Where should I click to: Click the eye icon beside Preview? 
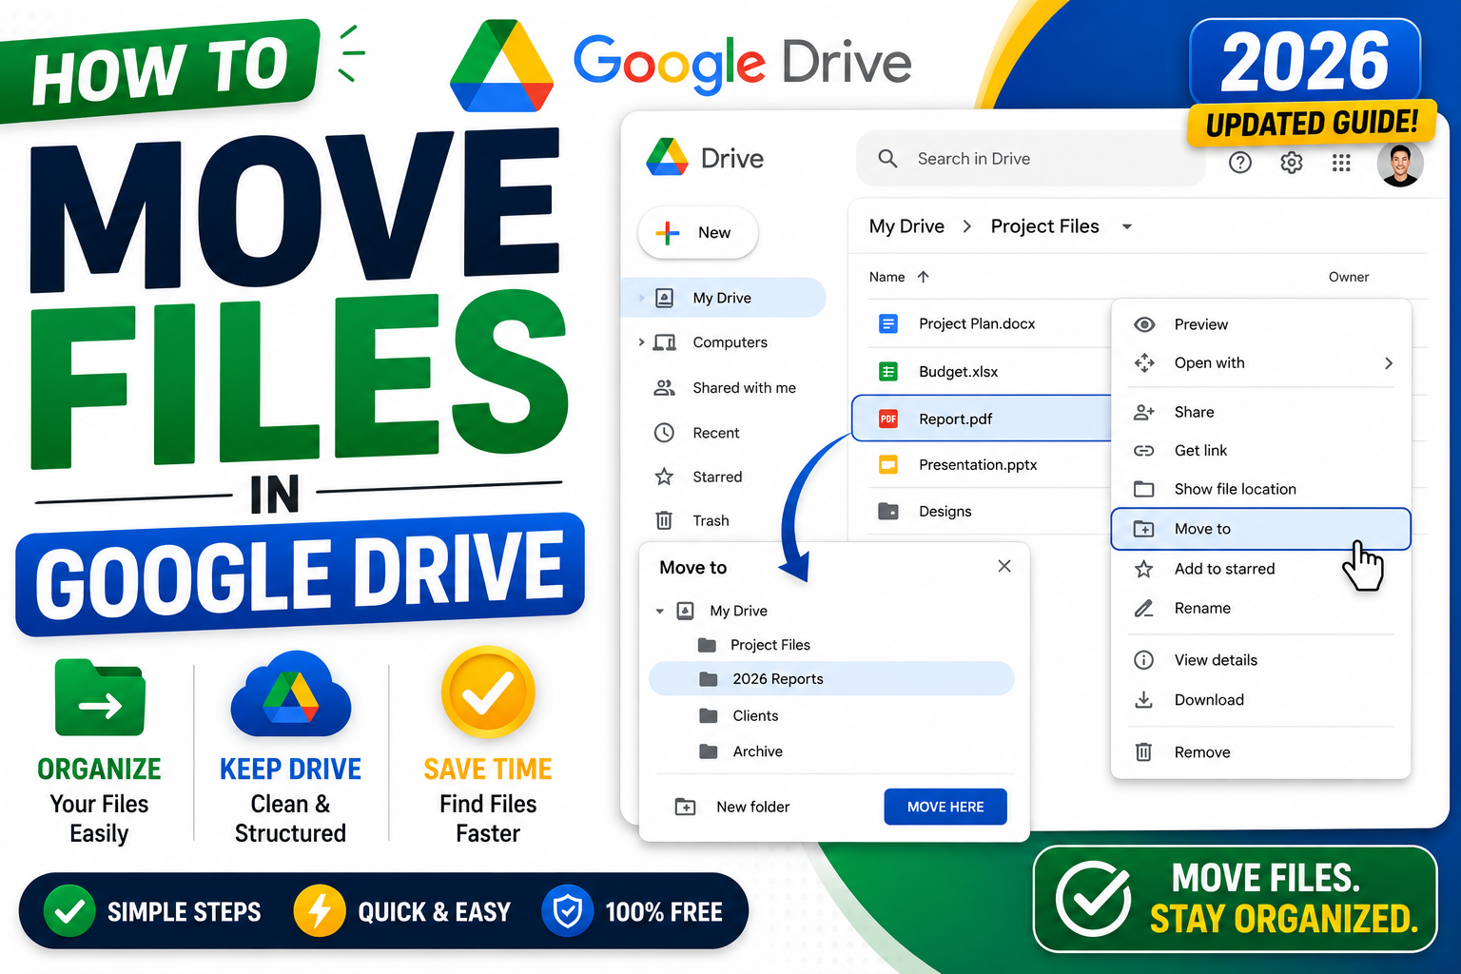[1144, 324]
